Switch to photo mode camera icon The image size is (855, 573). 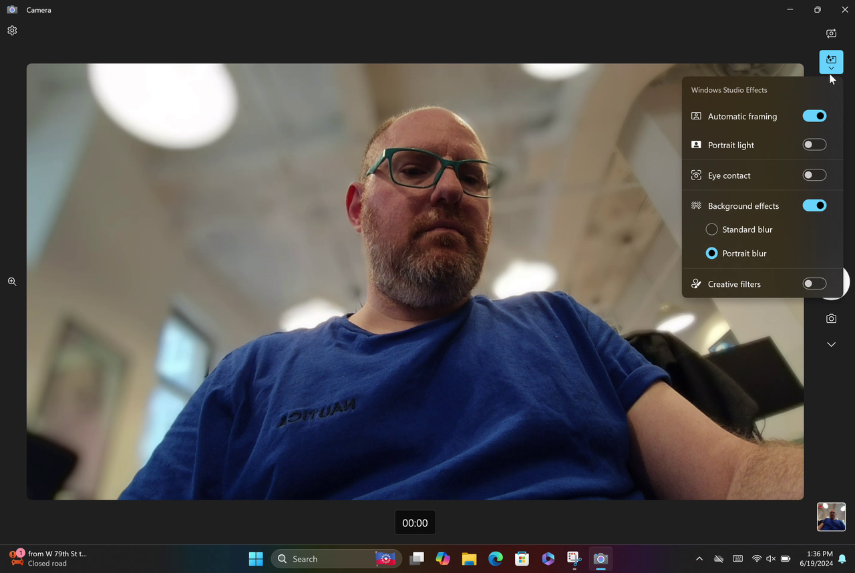[831, 319]
